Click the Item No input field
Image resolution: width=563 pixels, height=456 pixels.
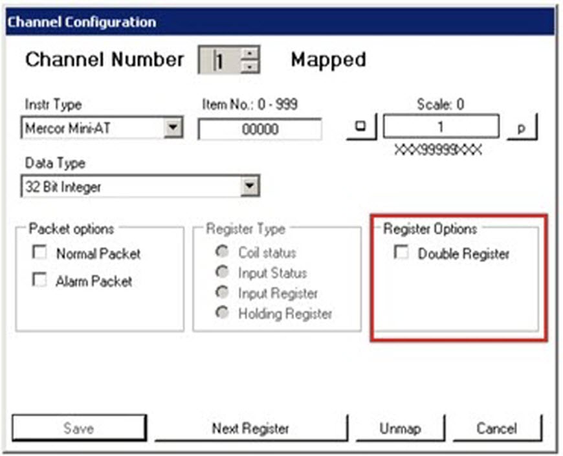tap(259, 128)
